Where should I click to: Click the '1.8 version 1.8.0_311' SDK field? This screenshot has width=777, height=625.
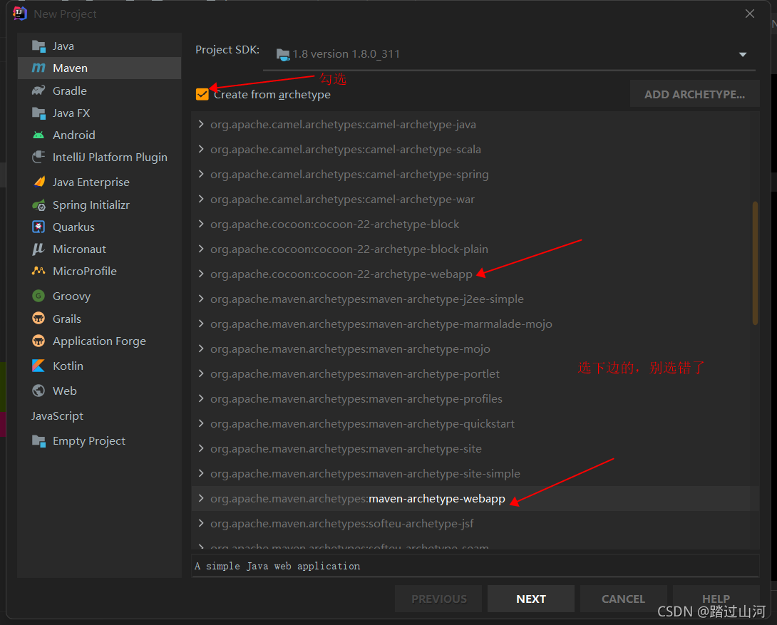509,54
